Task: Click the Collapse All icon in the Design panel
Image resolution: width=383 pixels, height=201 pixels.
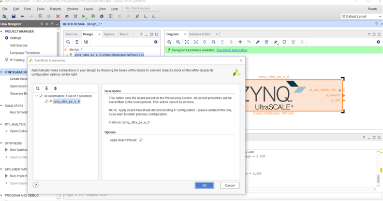Action: coord(77,42)
